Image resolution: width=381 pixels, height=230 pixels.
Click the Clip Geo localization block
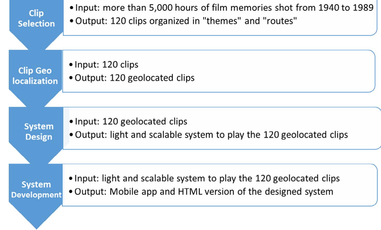click(x=35, y=76)
